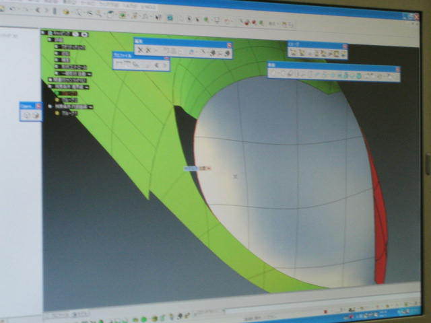
Task: Collapse the tree node directly above the brown item
Action: click(x=50, y=87)
